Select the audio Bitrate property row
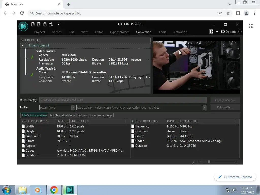This screenshot has width=260, height=195. 185,136
